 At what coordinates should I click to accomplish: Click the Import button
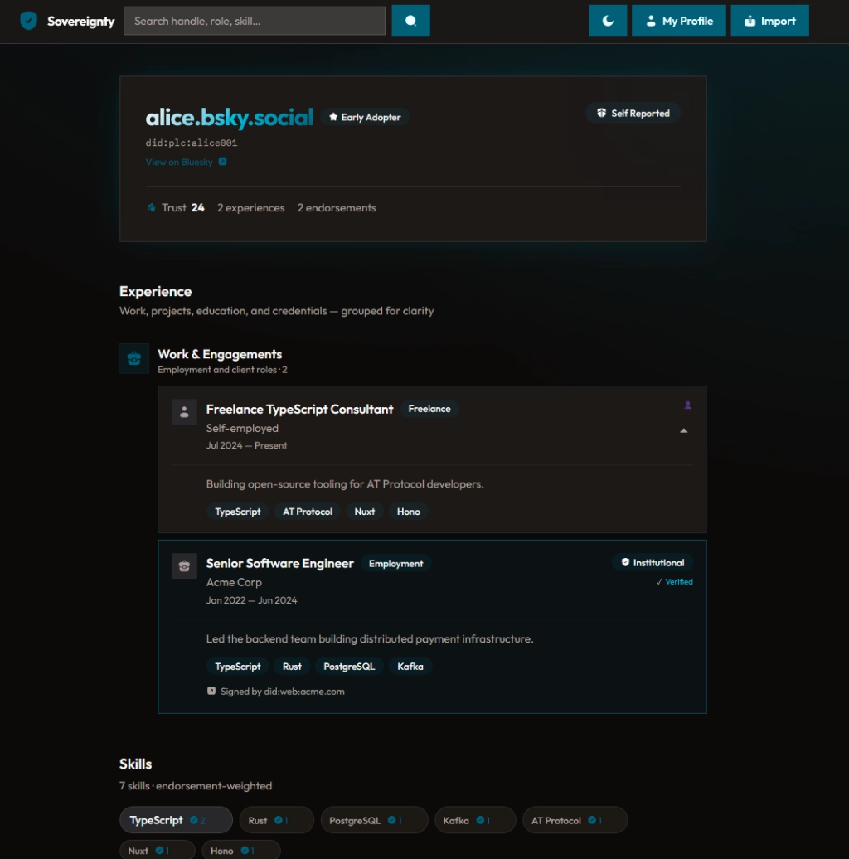(769, 21)
